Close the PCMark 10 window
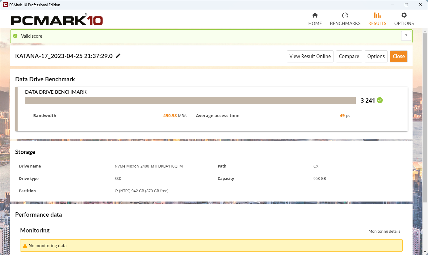428x255 pixels. tap(421, 5)
